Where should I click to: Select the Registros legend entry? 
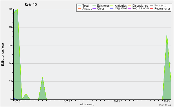[x=121, y=8]
